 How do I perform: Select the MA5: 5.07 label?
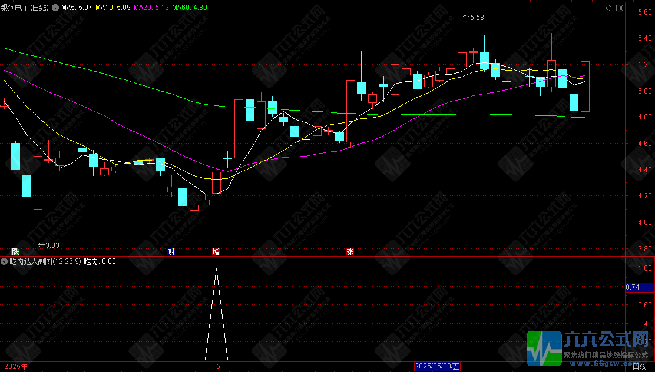click(x=77, y=8)
